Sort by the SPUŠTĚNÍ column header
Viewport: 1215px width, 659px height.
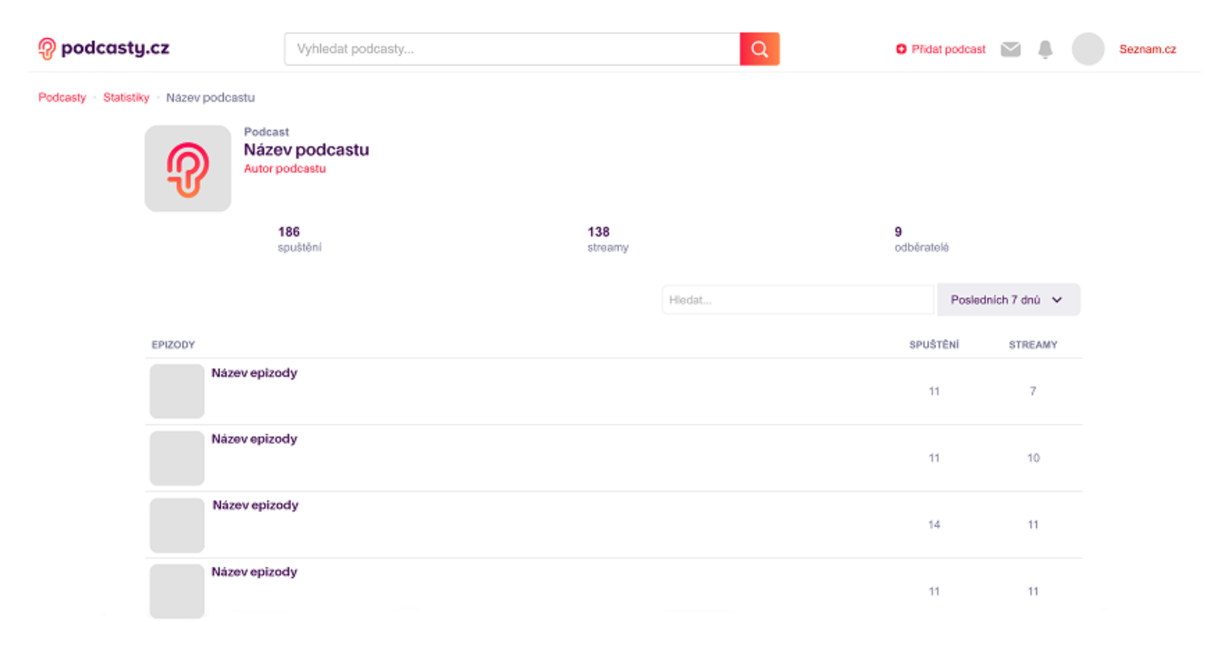(934, 344)
